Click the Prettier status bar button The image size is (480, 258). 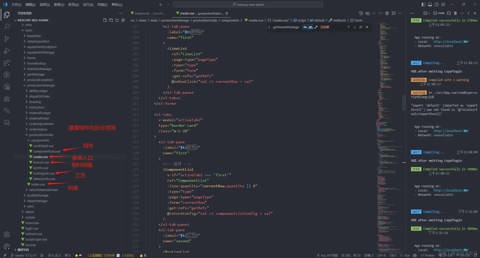(x=428, y=255)
